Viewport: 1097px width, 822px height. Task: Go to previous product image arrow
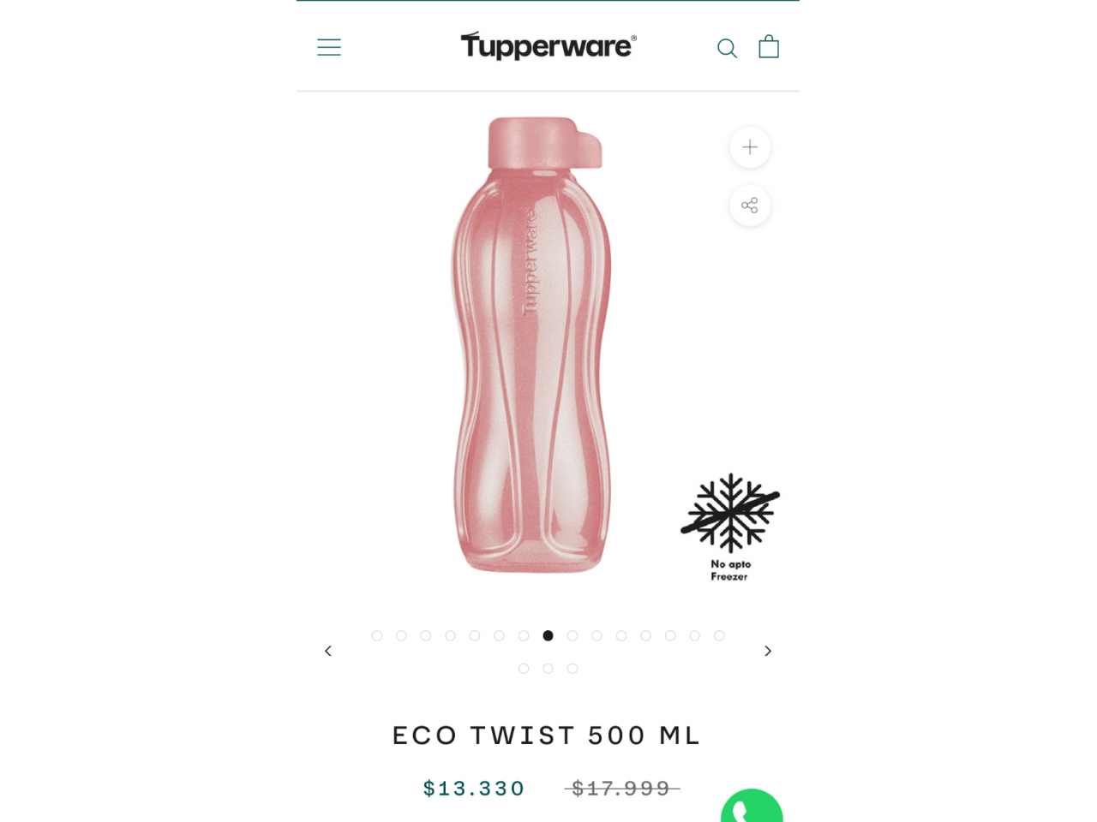point(328,651)
